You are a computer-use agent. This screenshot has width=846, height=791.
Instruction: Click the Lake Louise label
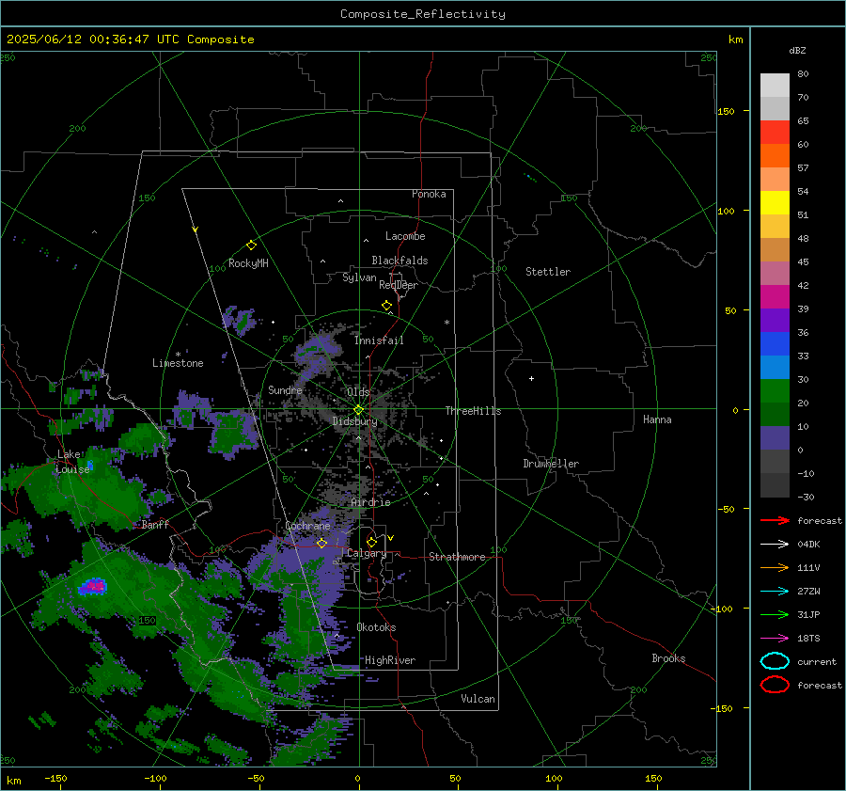click(x=71, y=462)
